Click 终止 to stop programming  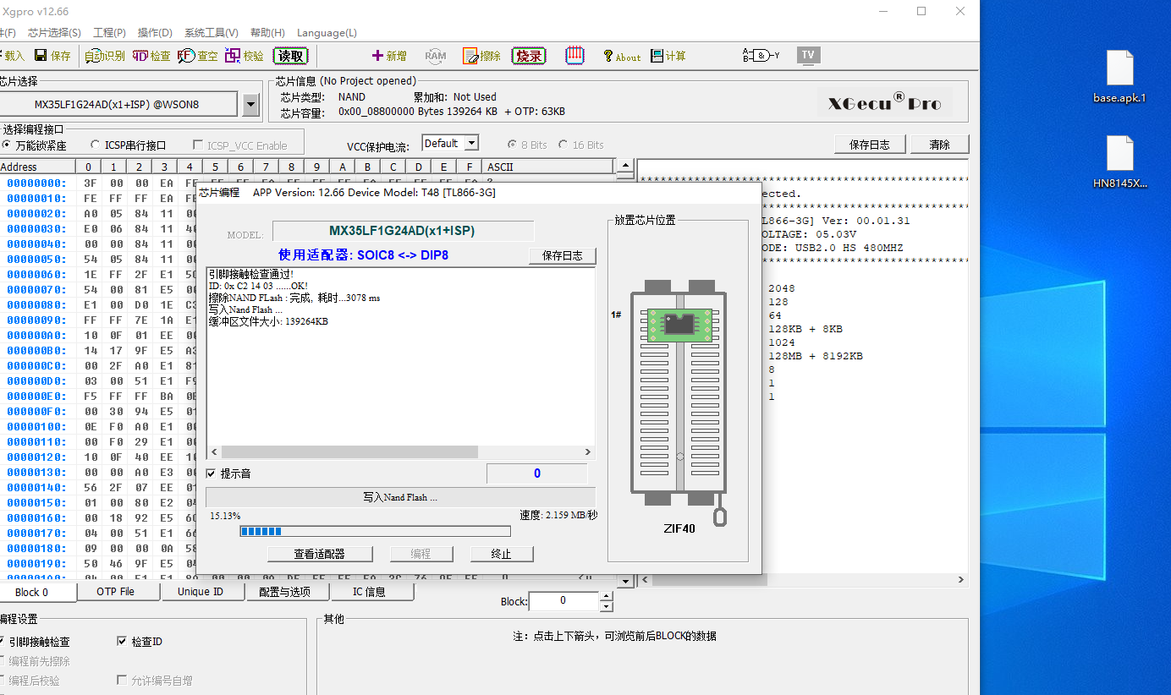pos(501,554)
